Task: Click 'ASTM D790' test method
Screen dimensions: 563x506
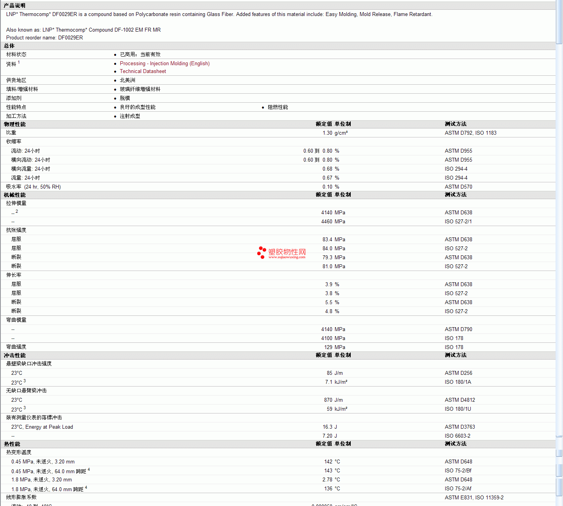Action: click(x=458, y=330)
